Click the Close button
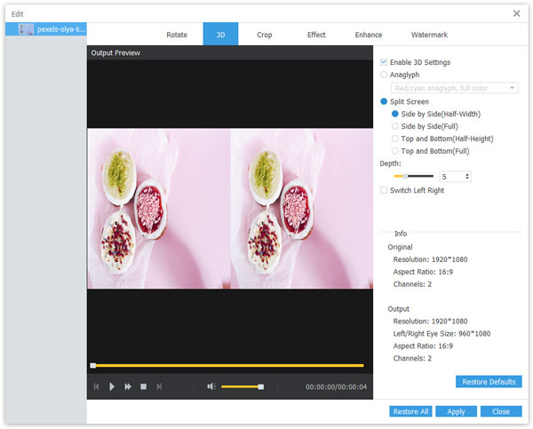 pyautogui.click(x=501, y=411)
